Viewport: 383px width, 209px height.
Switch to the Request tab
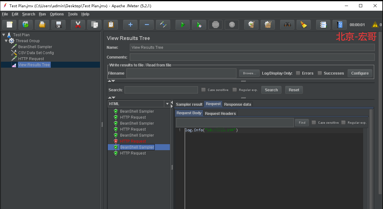(213, 104)
